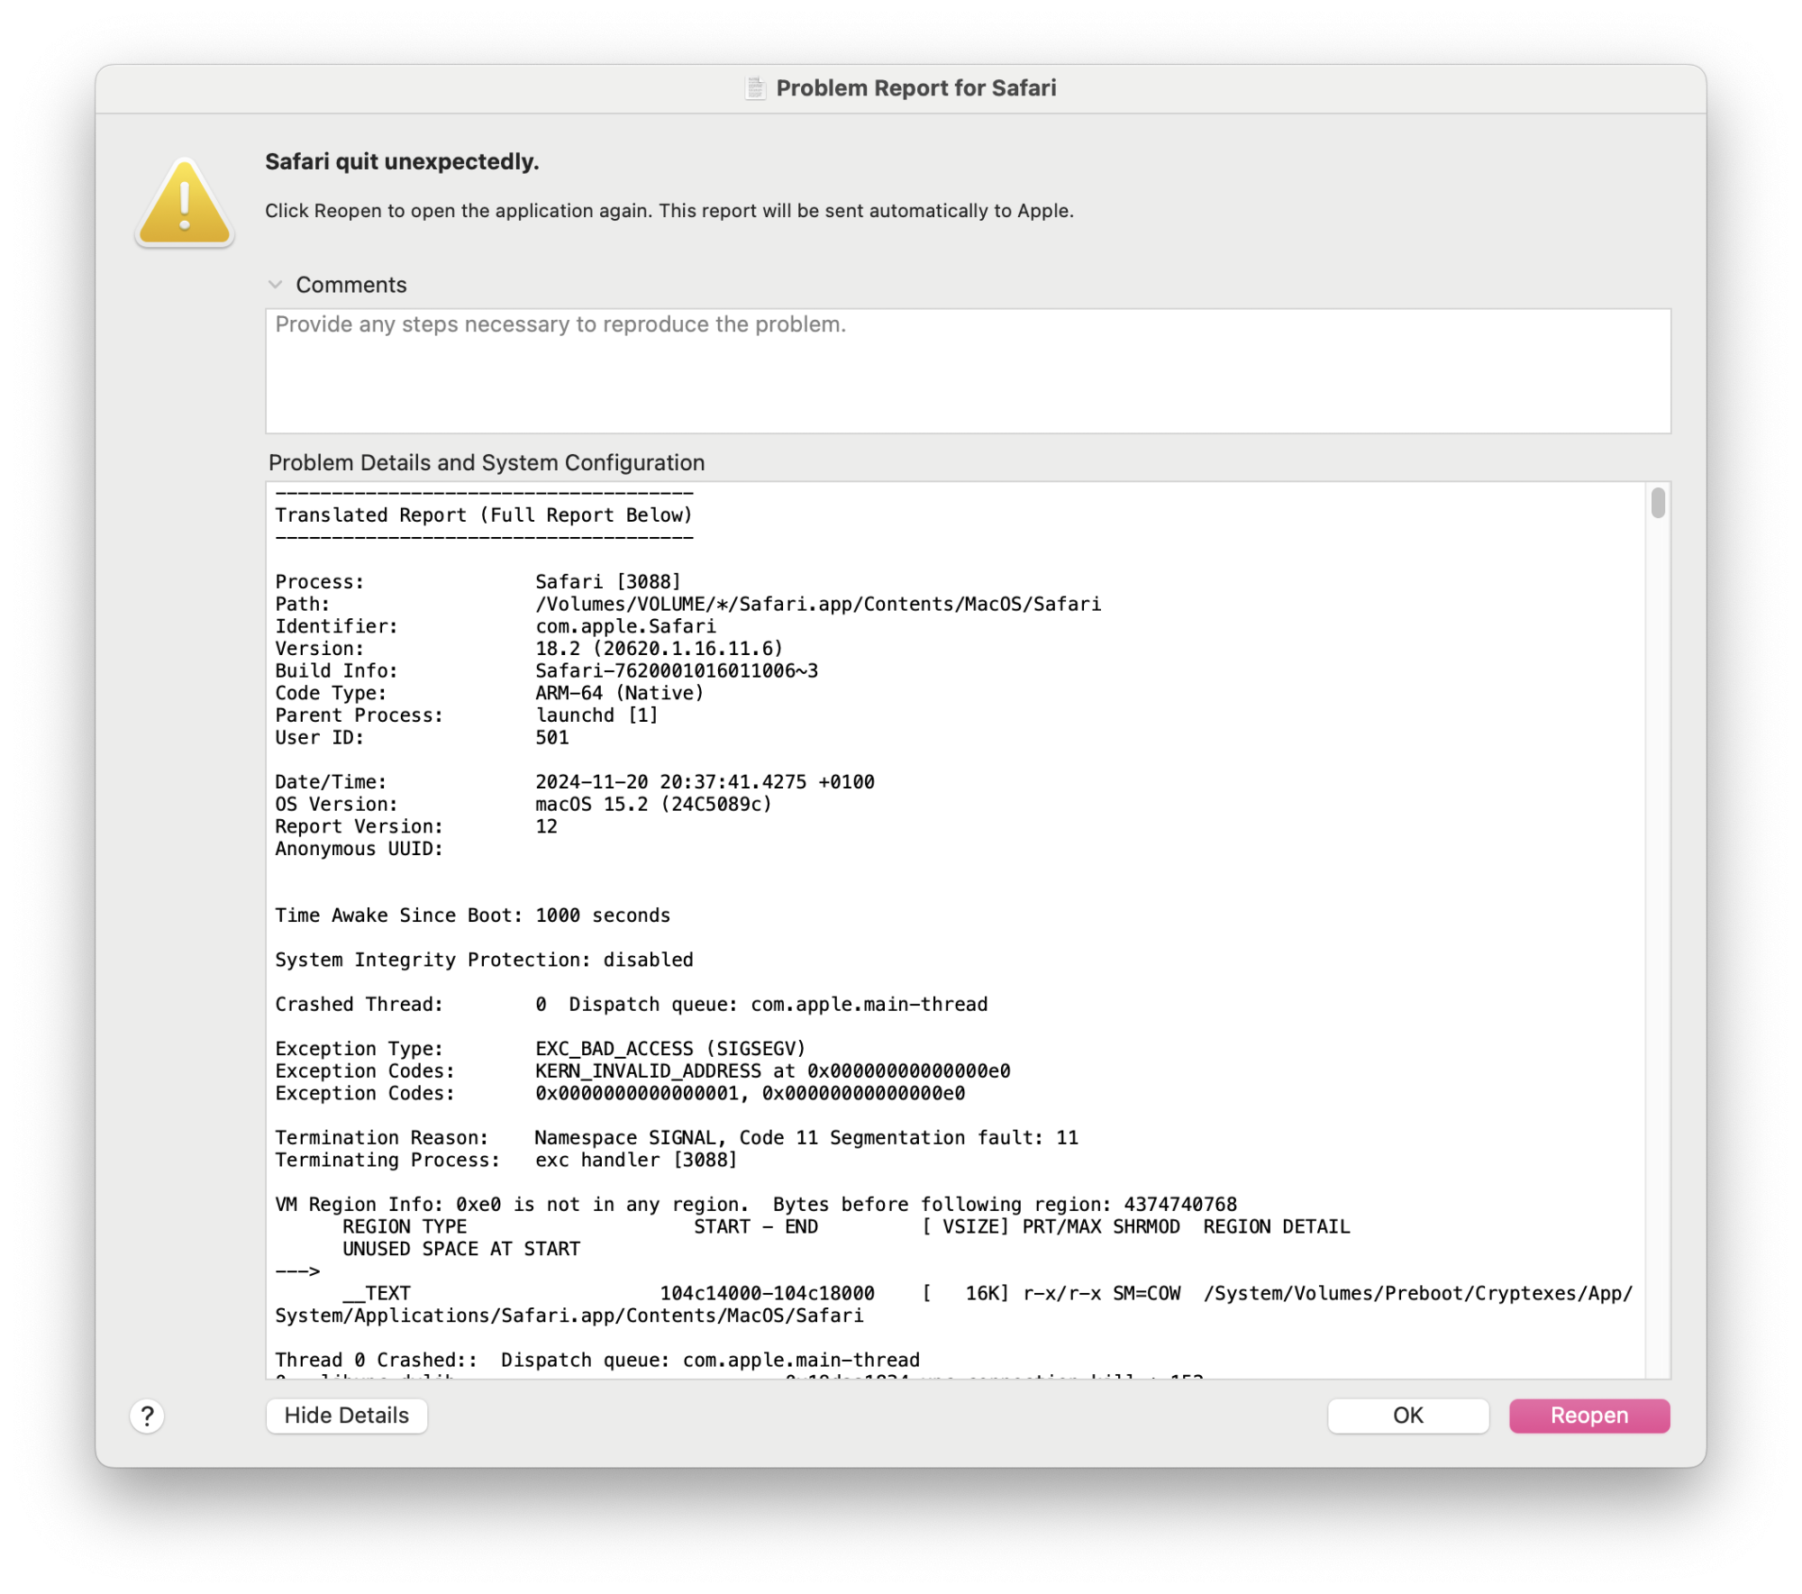Click the comments text field to add steps
Image resolution: width=1802 pixels, height=1594 pixels.
click(967, 371)
